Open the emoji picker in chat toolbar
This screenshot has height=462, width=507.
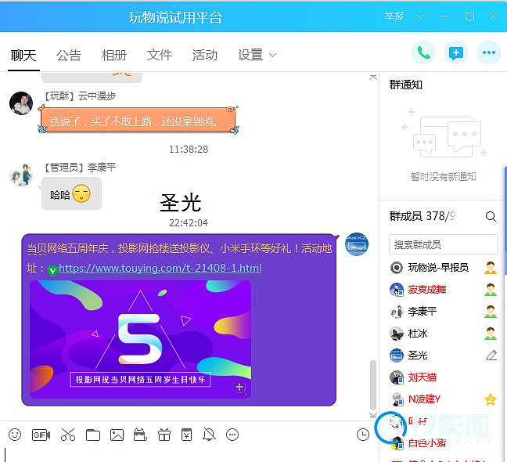[15, 435]
